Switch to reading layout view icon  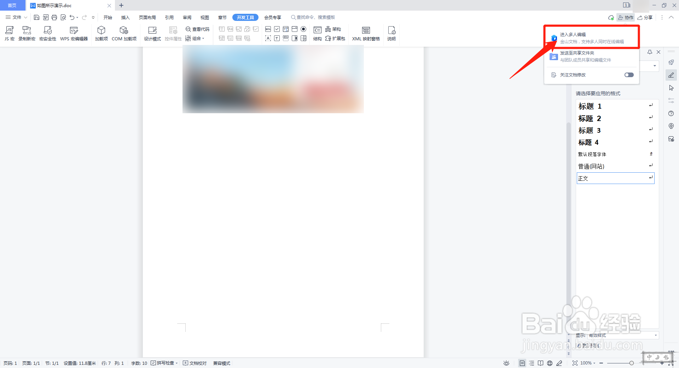pyautogui.click(x=540, y=363)
